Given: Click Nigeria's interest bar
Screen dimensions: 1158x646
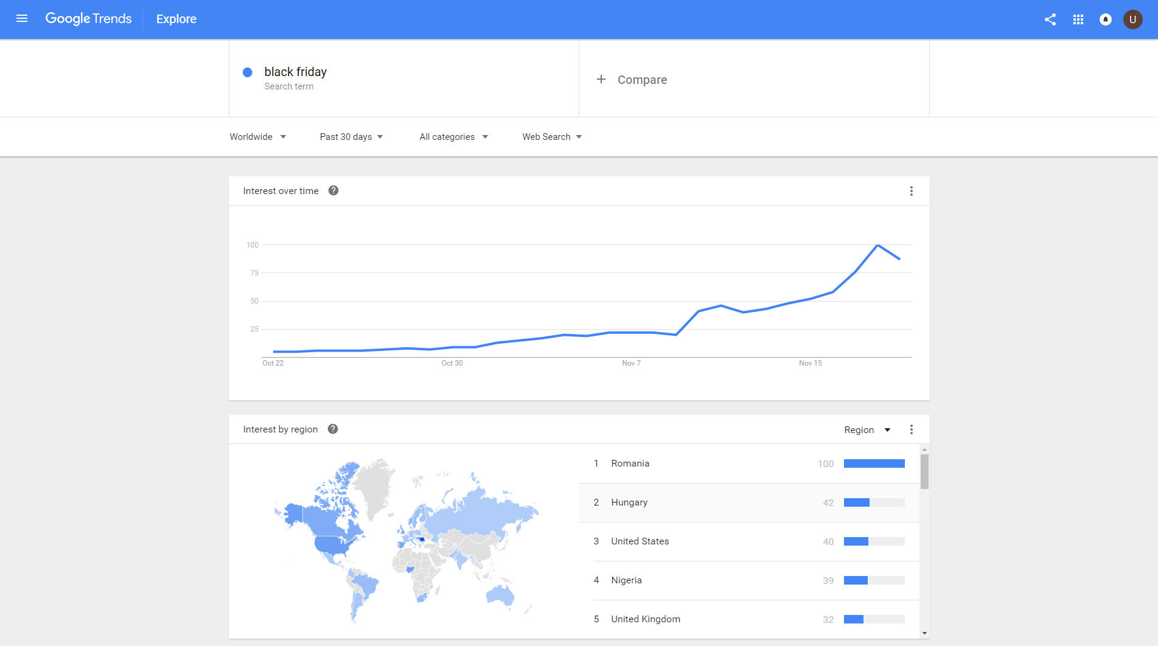Looking at the screenshot, I should (x=874, y=580).
